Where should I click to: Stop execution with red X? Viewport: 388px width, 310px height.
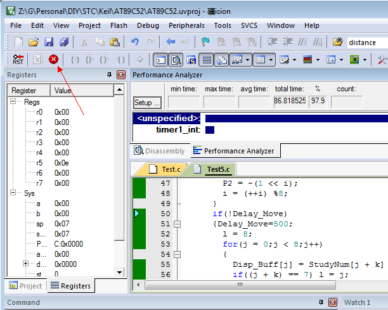coord(53,60)
